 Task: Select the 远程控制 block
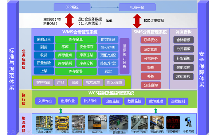pos(178,101)
